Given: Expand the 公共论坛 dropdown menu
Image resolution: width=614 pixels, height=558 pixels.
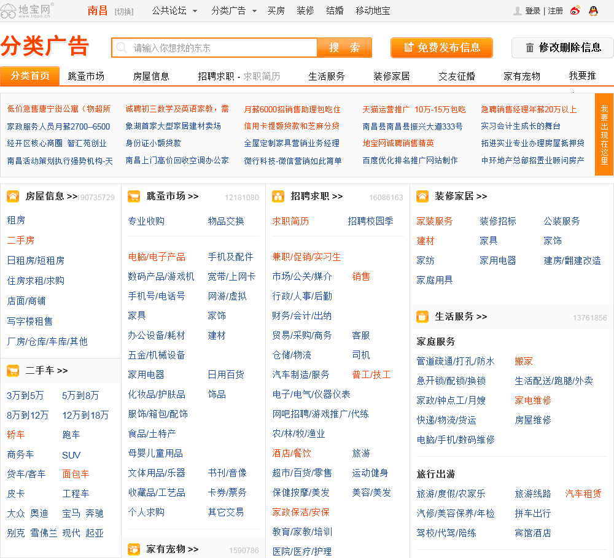Looking at the screenshot, I should 174,11.
